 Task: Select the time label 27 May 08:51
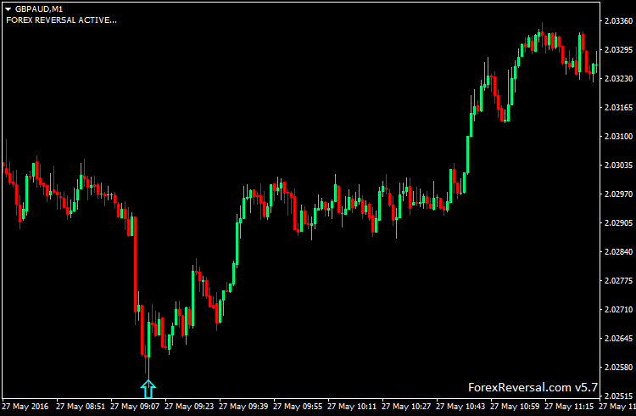[x=81, y=407]
